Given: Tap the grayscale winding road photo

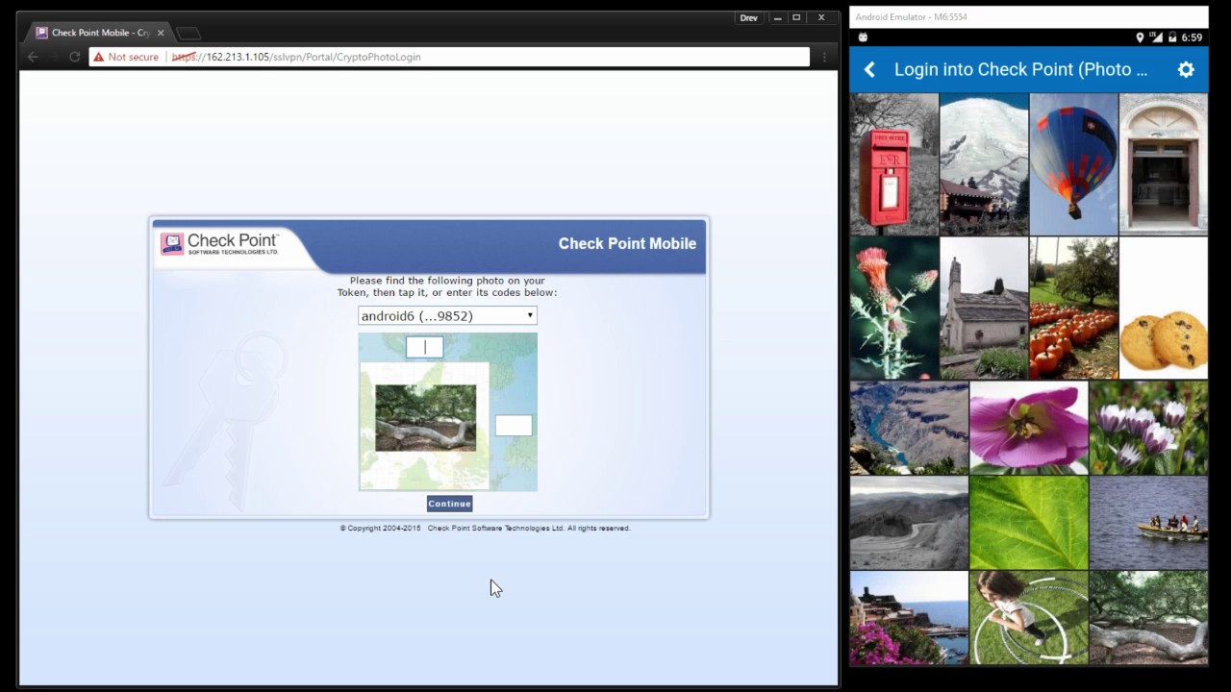Looking at the screenshot, I should point(909,523).
